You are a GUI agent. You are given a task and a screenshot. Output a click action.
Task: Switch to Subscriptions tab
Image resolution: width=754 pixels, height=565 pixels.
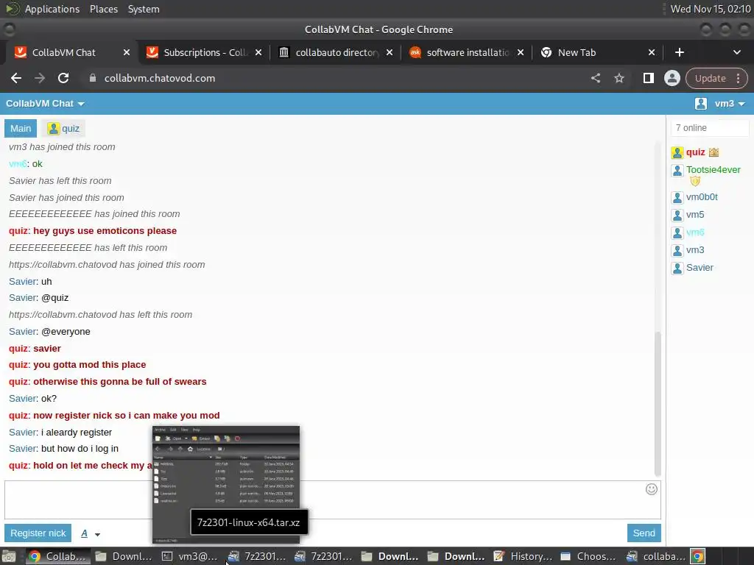click(204, 52)
